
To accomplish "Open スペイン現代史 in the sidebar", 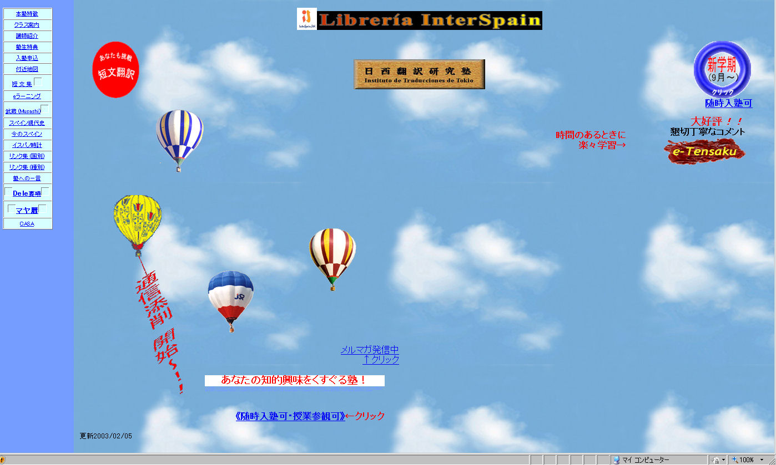I will click(x=27, y=123).
